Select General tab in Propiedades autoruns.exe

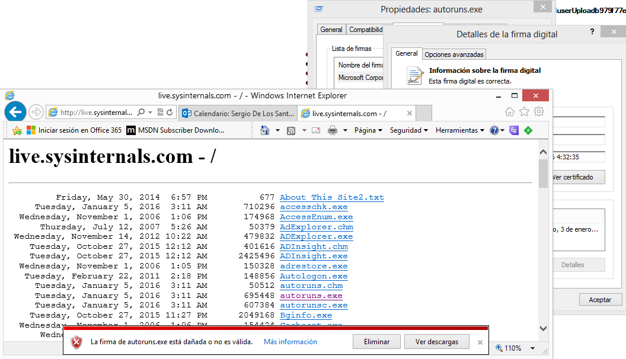coord(331,30)
